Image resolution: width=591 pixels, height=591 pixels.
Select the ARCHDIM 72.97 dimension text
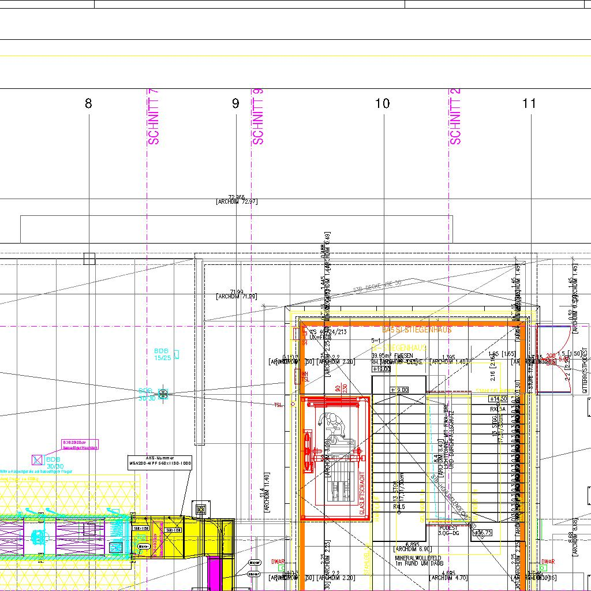[237, 201]
